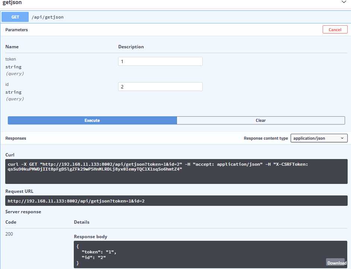Download the response body
Image resolution: width=351 pixels, height=269 pixels.
click(x=337, y=263)
